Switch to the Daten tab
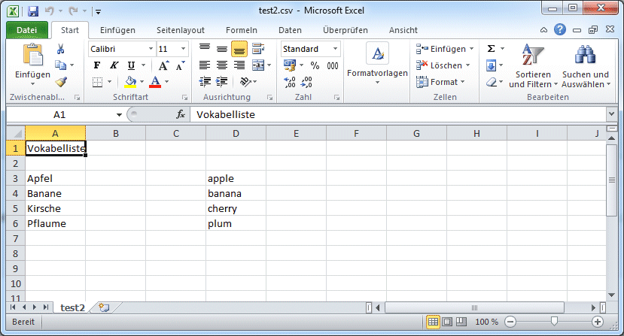This screenshot has width=624, height=336. tap(290, 30)
